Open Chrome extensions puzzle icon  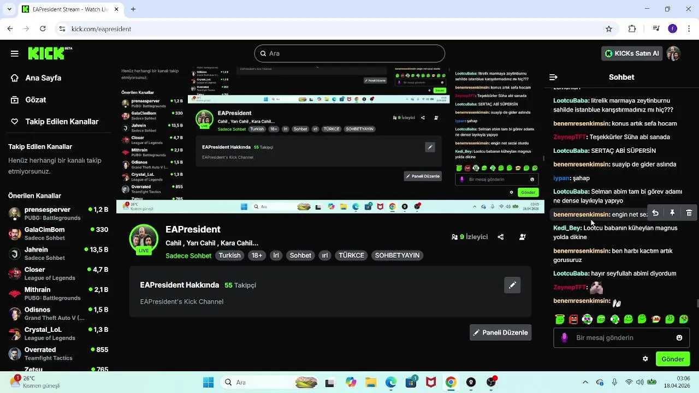coord(632,29)
